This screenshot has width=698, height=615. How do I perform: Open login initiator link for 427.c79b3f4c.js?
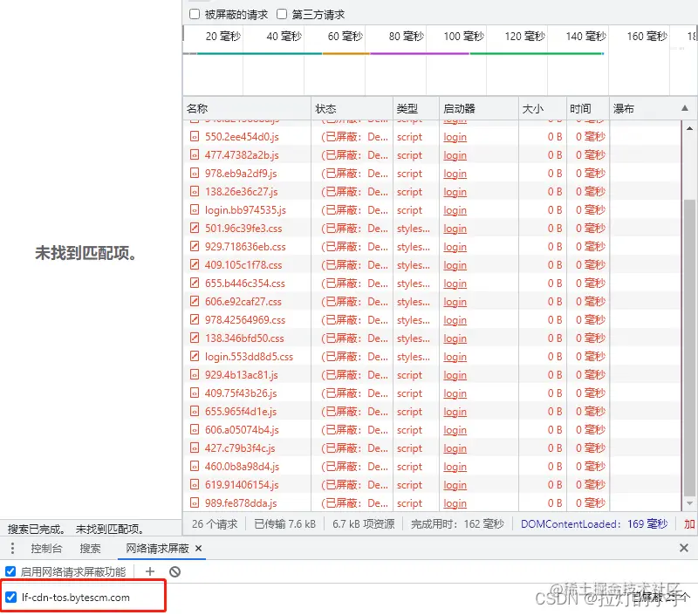tap(455, 448)
